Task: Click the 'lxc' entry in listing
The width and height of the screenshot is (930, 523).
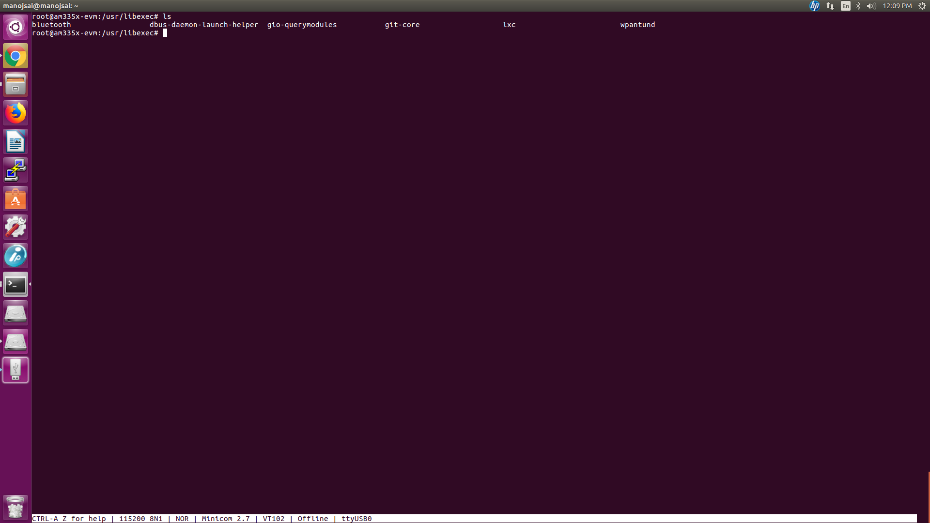Action: (509, 25)
